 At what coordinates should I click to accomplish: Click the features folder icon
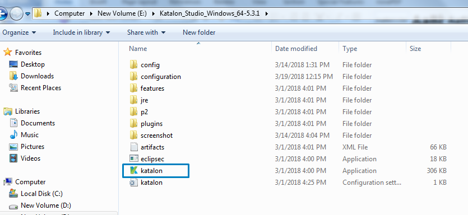click(x=133, y=88)
